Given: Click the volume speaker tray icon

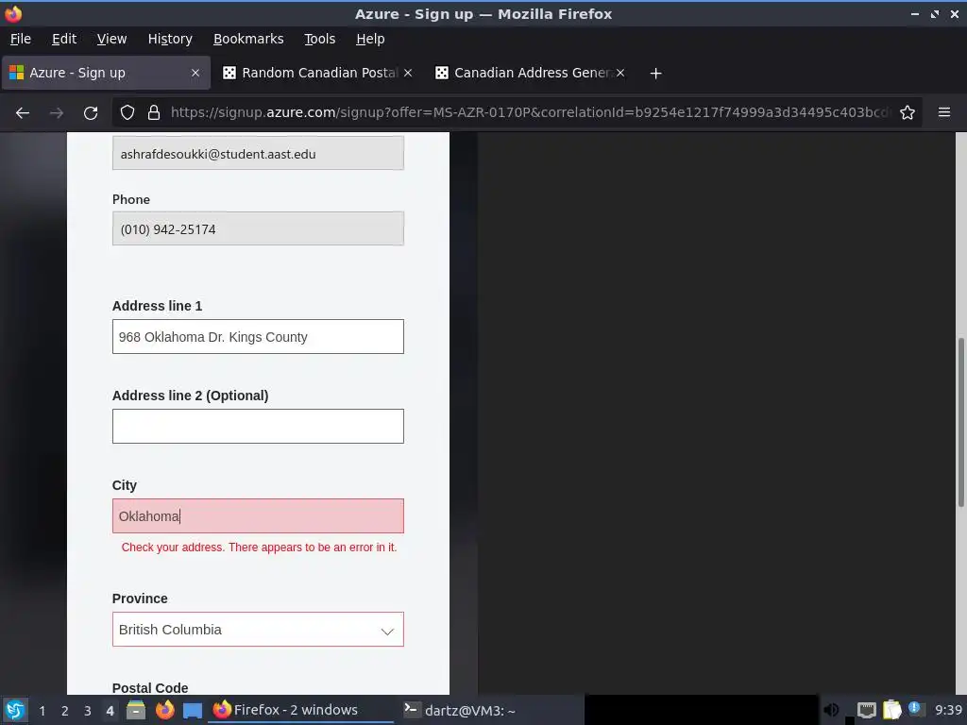Looking at the screenshot, I should pos(831,710).
